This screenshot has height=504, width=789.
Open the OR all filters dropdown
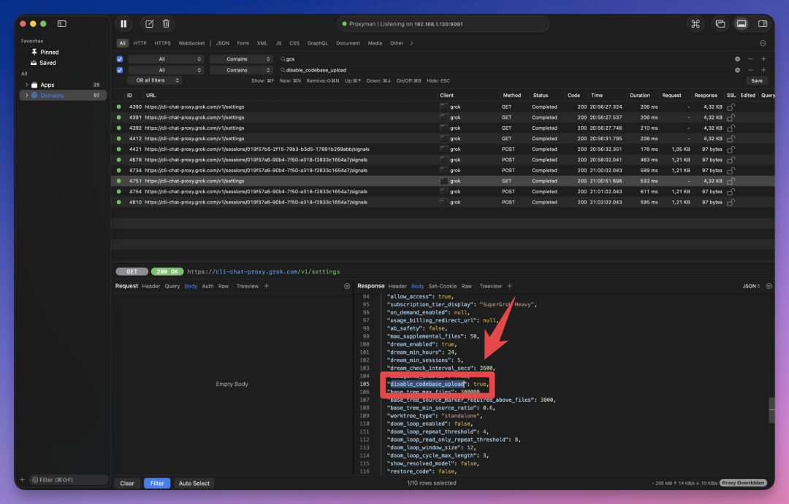pyautogui.click(x=155, y=80)
